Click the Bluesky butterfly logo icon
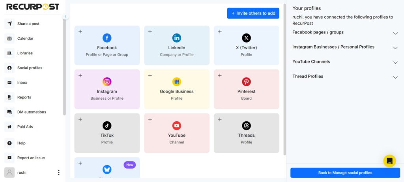Screen dimensions: 404x182 pos(107,169)
